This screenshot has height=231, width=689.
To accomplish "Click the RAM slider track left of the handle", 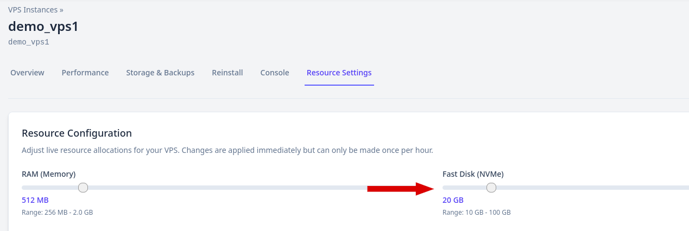I will 49,188.
